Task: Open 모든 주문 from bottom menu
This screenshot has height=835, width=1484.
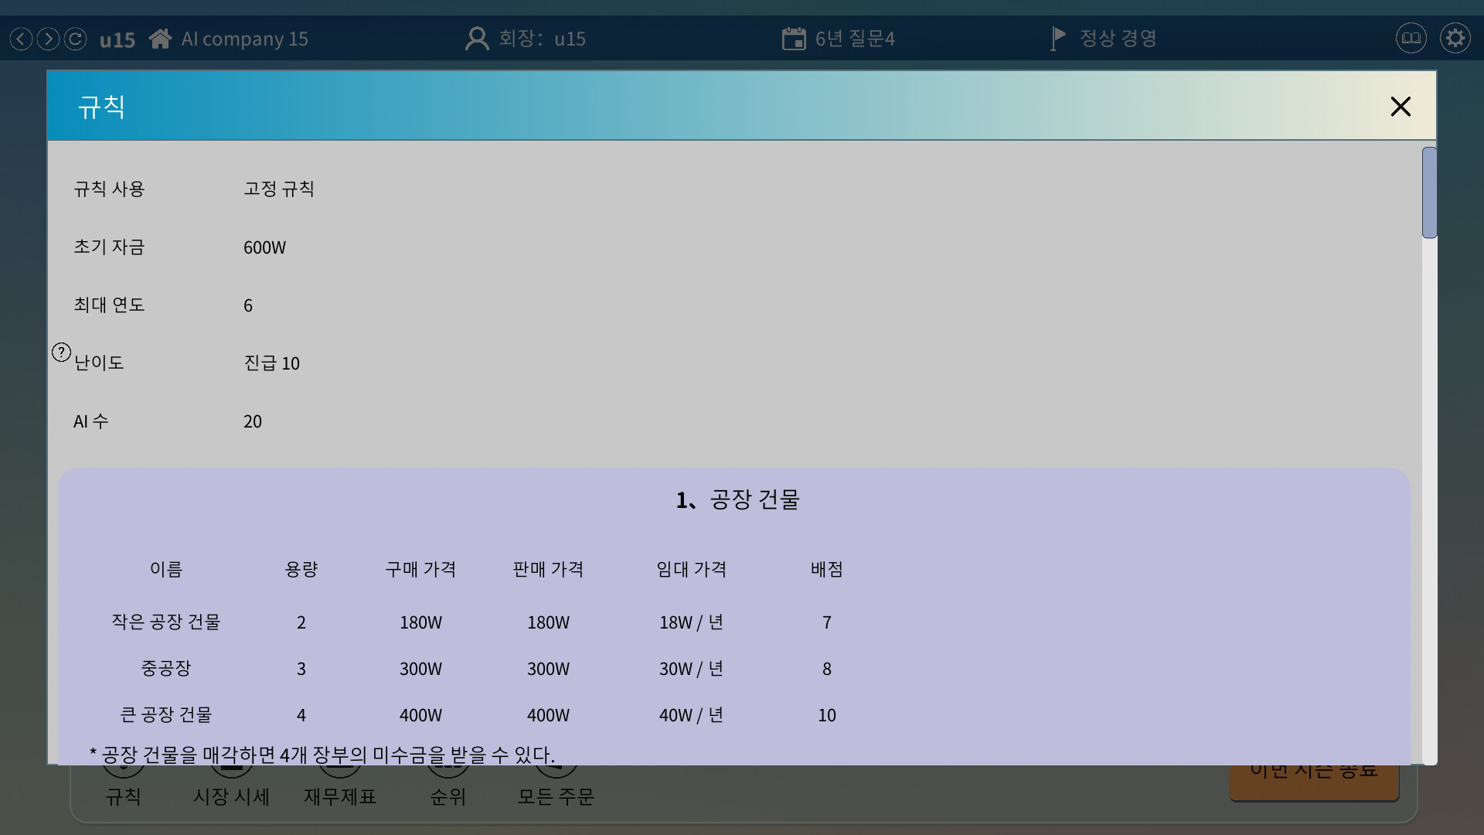Action: click(556, 796)
